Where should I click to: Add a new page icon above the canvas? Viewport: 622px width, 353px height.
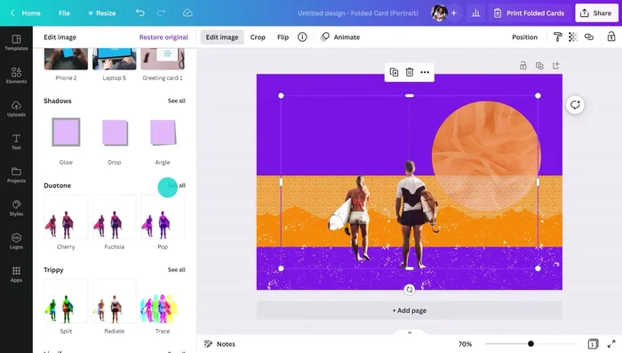[x=555, y=66]
